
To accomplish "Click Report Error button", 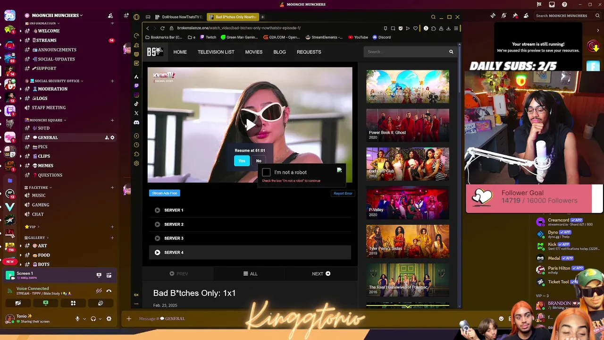I will (343, 193).
